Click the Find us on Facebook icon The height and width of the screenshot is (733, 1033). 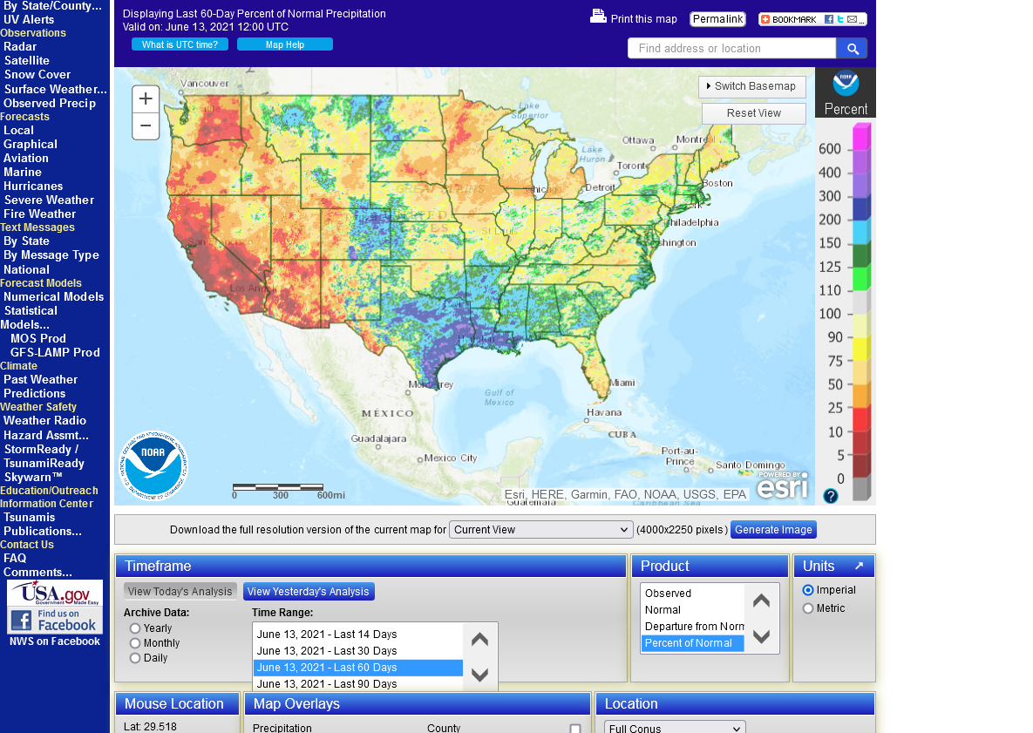click(54, 621)
